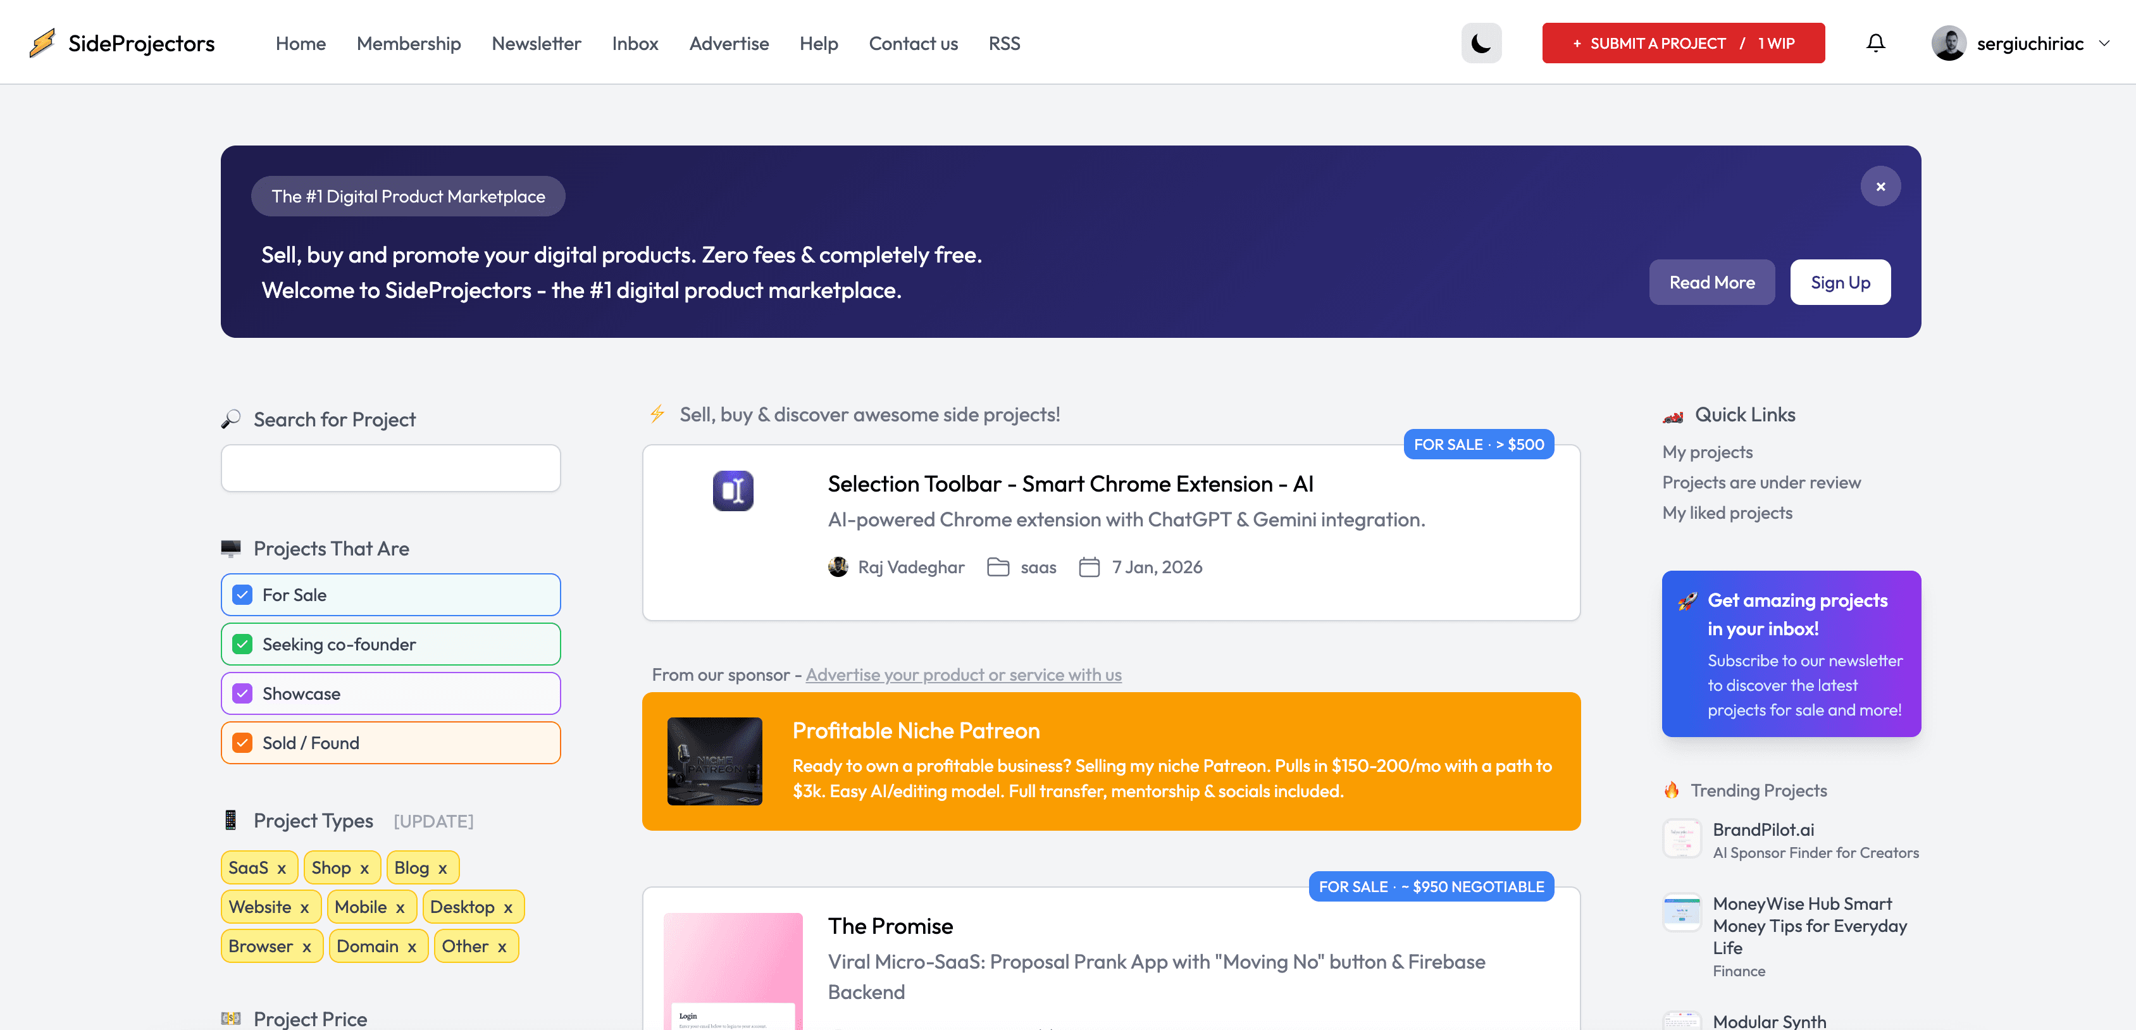Click FOR SALE ~ $950 NEGOTIABLE badge
This screenshot has width=2136, height=1030.
coord(1431,886)
